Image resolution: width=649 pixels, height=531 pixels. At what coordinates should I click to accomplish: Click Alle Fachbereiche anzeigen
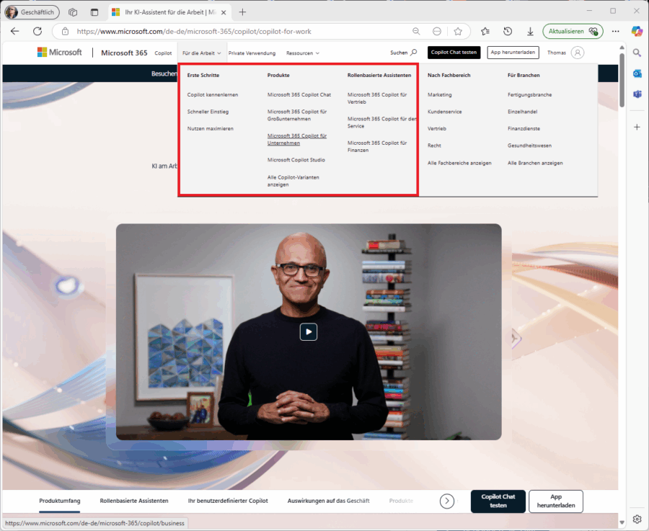(x=459, y=163)
